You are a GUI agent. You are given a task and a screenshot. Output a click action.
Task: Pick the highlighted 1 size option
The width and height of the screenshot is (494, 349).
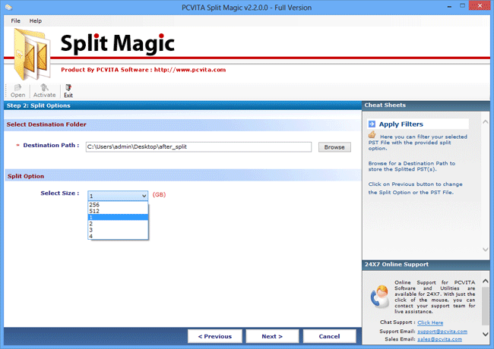click(118, 217)
